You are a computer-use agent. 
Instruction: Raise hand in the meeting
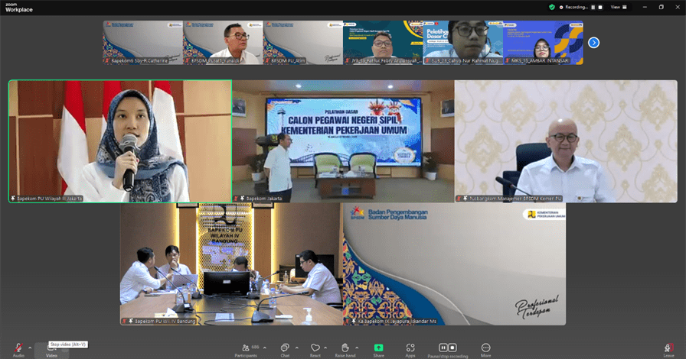pos(345,351)
